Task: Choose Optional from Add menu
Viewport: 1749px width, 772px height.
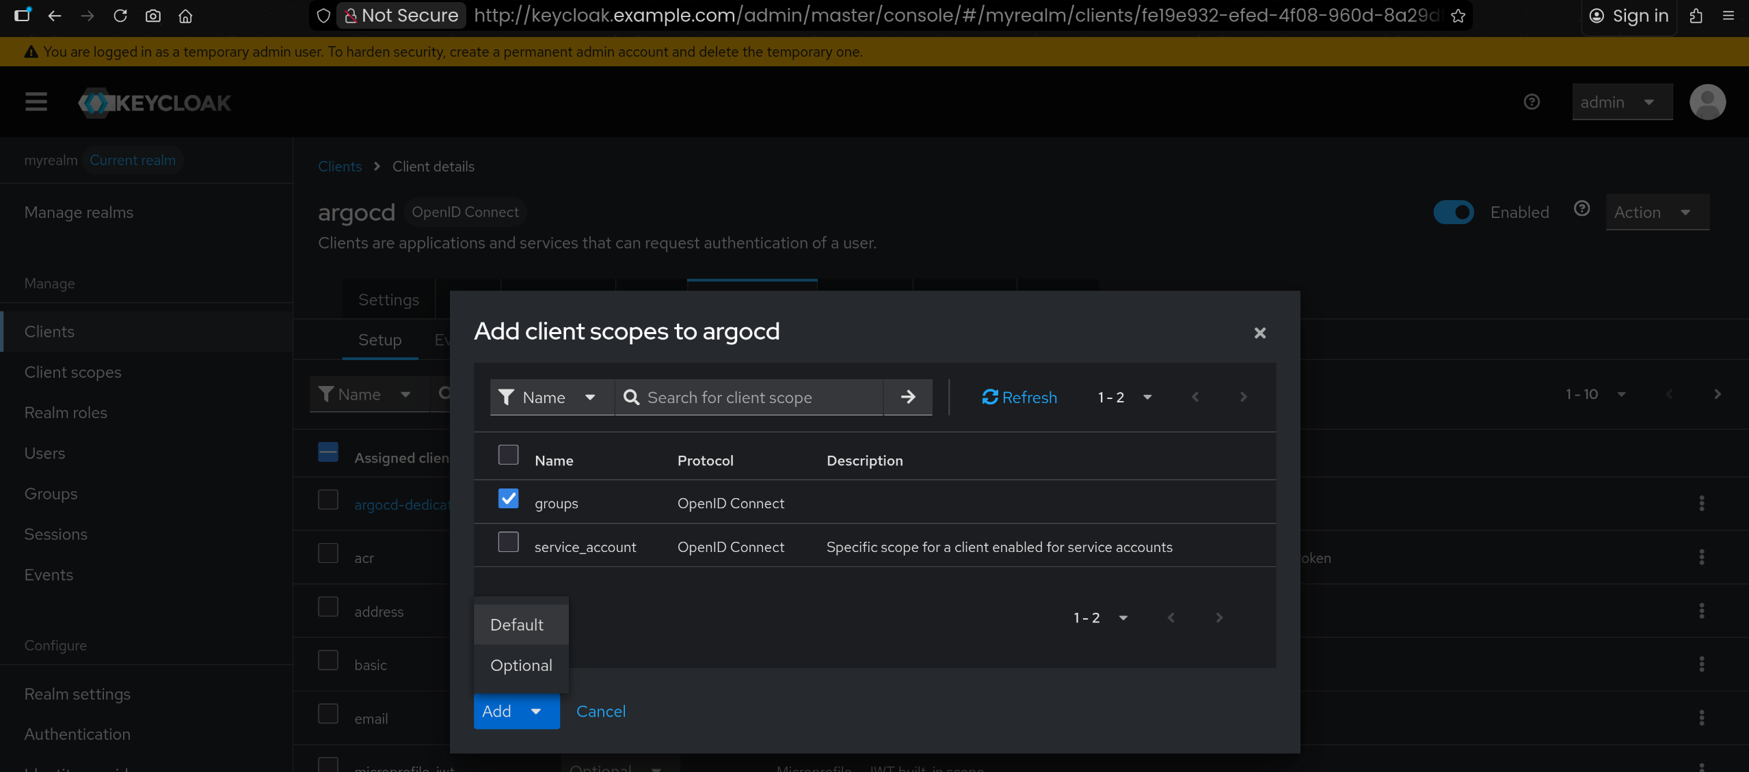Action: tap(521, 665)
